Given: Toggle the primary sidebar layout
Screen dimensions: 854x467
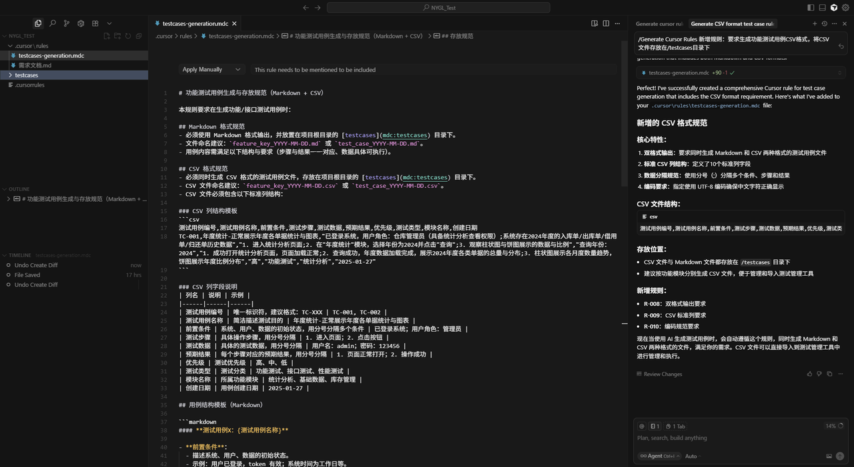Looking at the screenshot, I should point(811,7).
